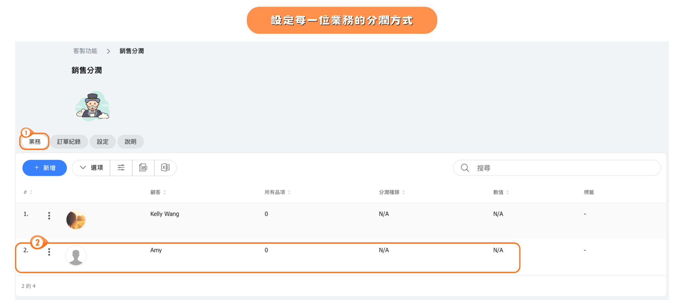Open three-dot menu for Kelly Wang
The image size is (684, 300).
(x=49, y=216)
